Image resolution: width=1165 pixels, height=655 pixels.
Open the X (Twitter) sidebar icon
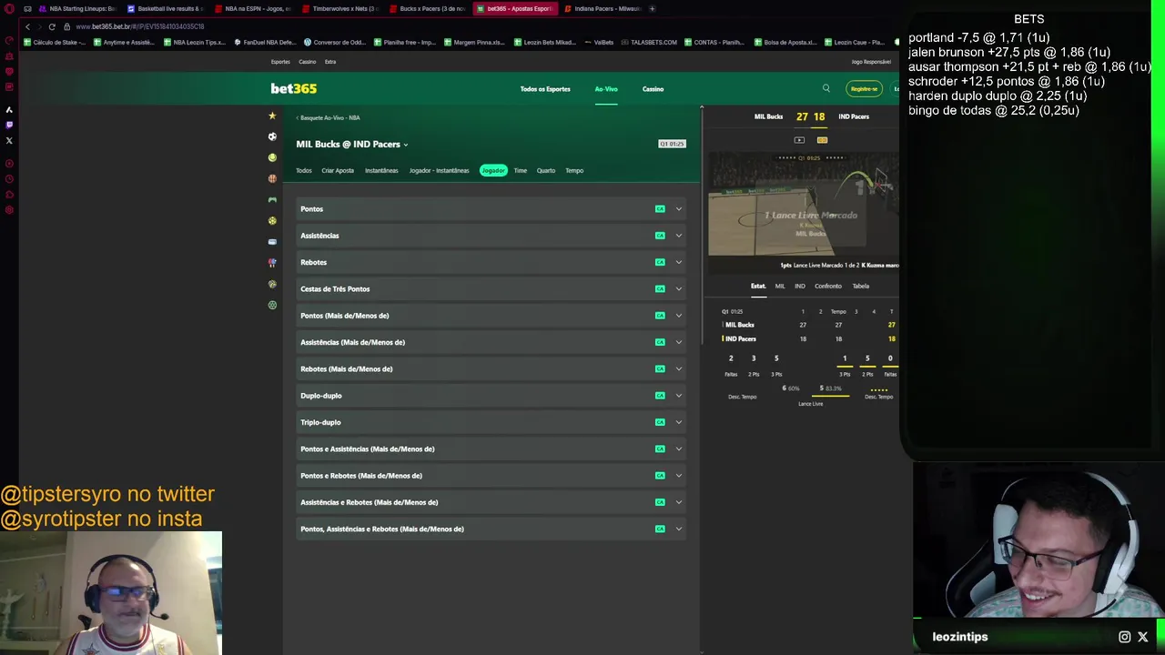[9, 140]
